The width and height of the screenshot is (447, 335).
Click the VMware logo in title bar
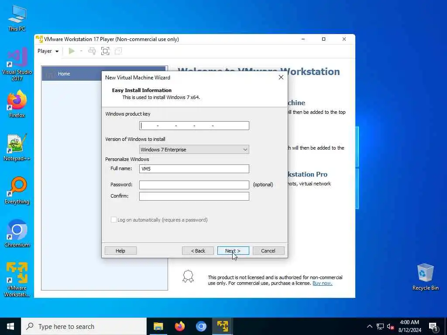click(x=39, y=39)
